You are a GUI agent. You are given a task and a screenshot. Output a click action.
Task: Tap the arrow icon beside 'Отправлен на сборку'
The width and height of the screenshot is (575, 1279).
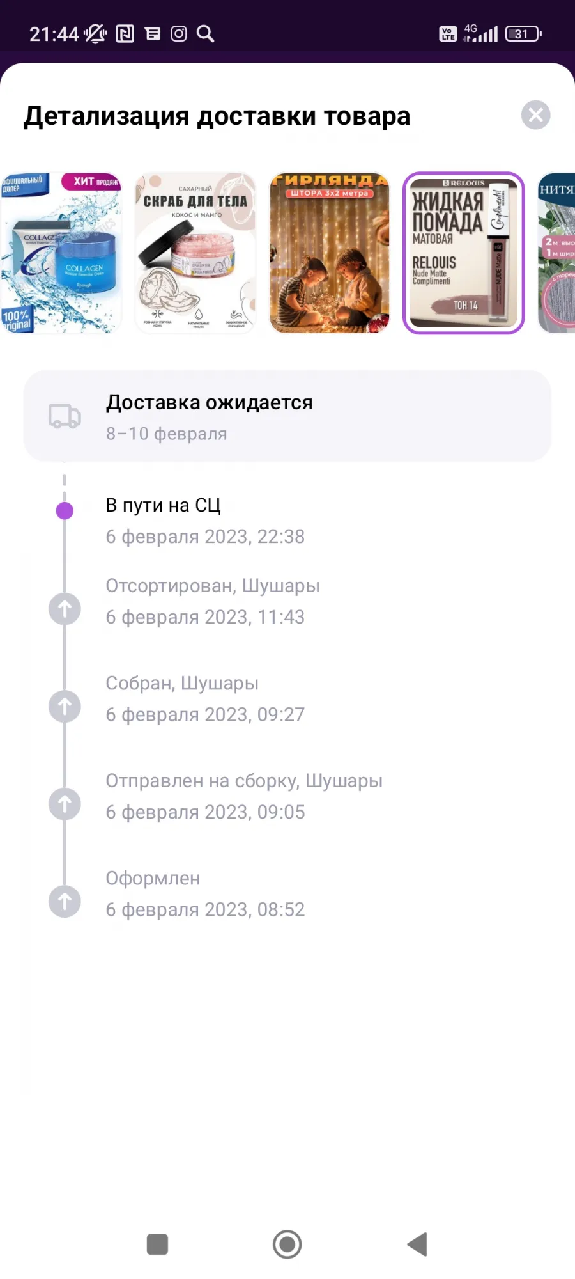(x=65, y=804)
